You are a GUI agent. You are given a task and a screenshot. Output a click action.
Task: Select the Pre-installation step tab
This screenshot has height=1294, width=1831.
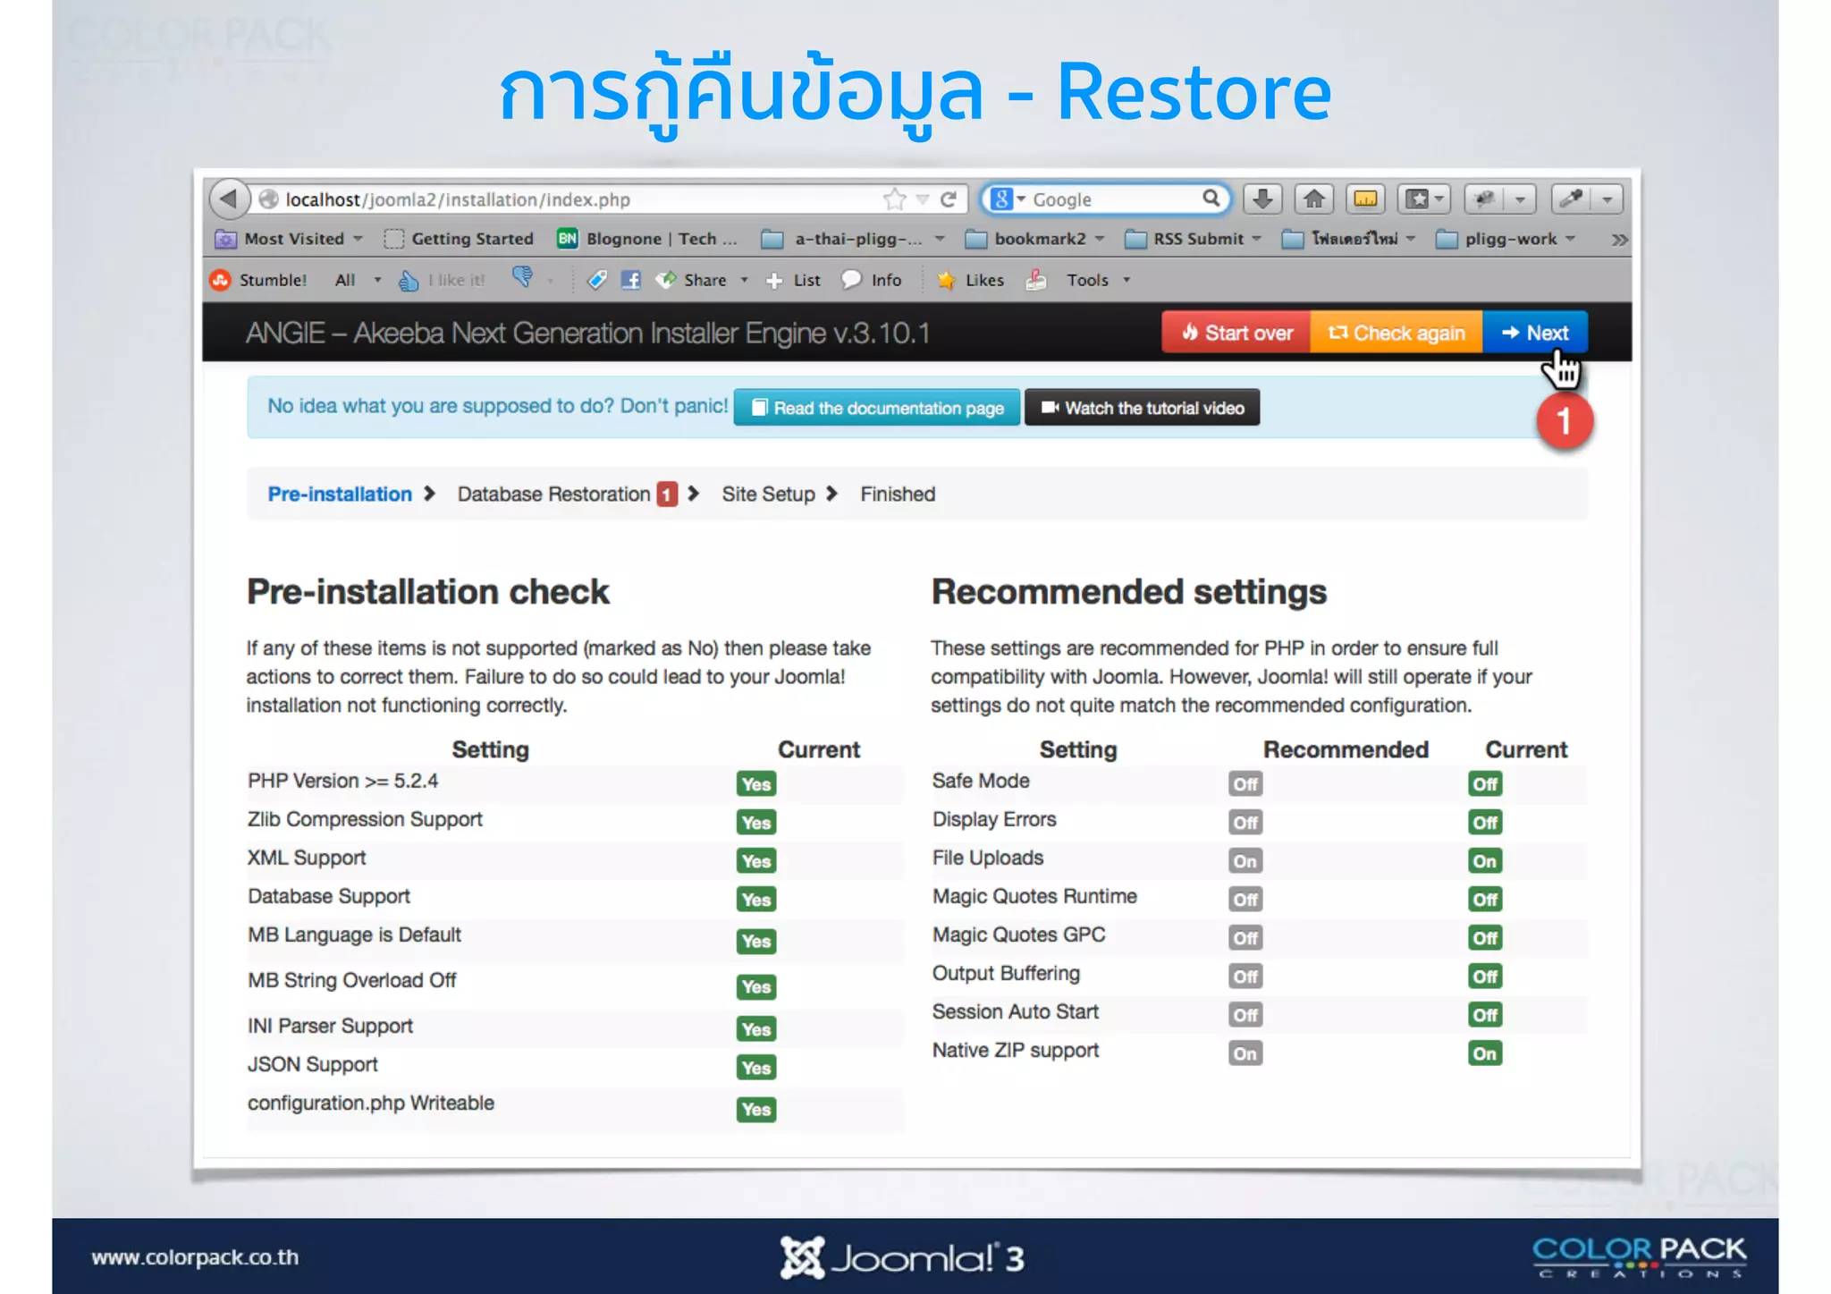pos(340,495)
